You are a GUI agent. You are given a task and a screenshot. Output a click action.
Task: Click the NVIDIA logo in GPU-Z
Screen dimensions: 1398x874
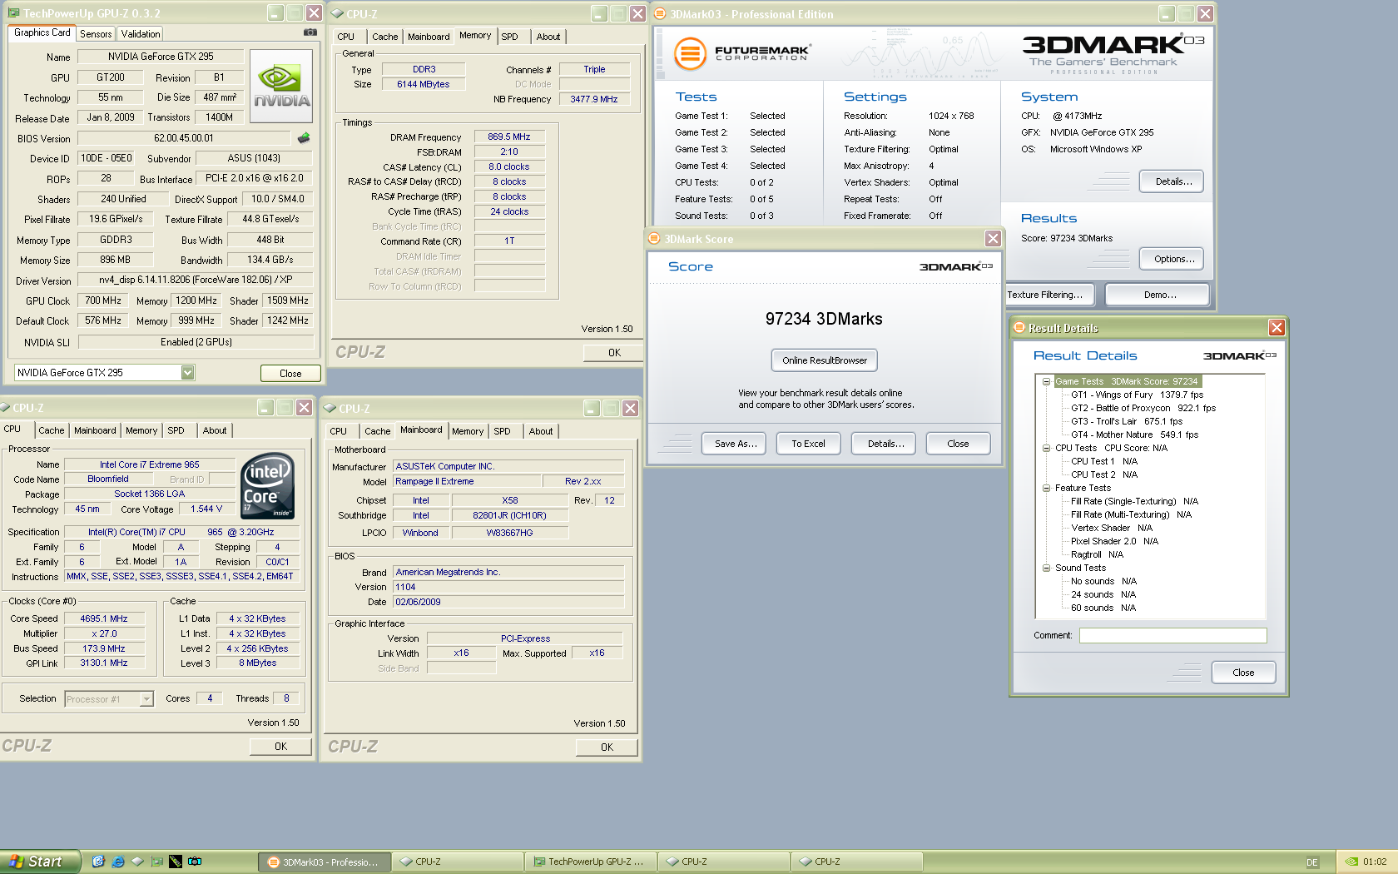(x=281, y=87)
